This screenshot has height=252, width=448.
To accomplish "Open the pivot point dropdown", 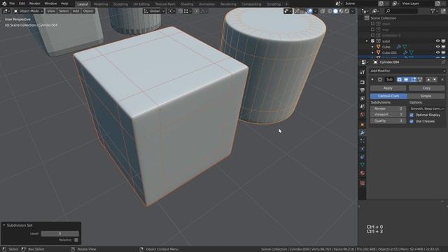I will [171, 11].
